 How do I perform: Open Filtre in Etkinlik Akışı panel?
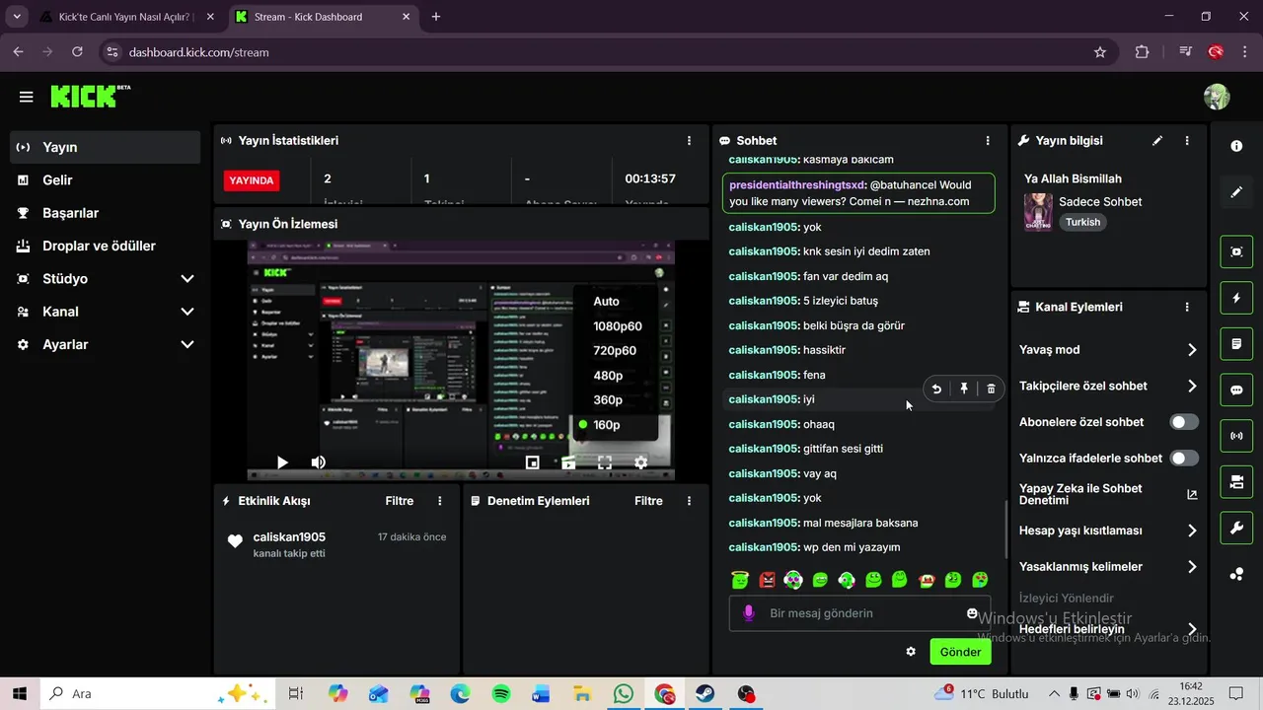pos(400,501)
